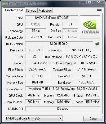The image size is (106, 124).
Task: Click the Name field showing GeForce GTX 285
Action: coord(52,18)
